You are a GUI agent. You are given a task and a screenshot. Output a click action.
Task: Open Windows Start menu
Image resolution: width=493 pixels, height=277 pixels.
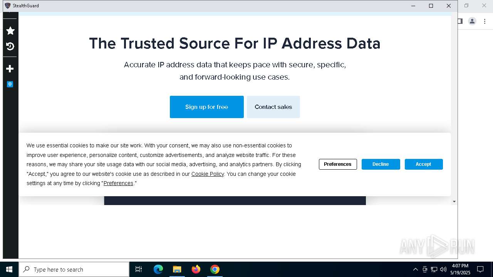pyautogui.click(x=9, y=269)
